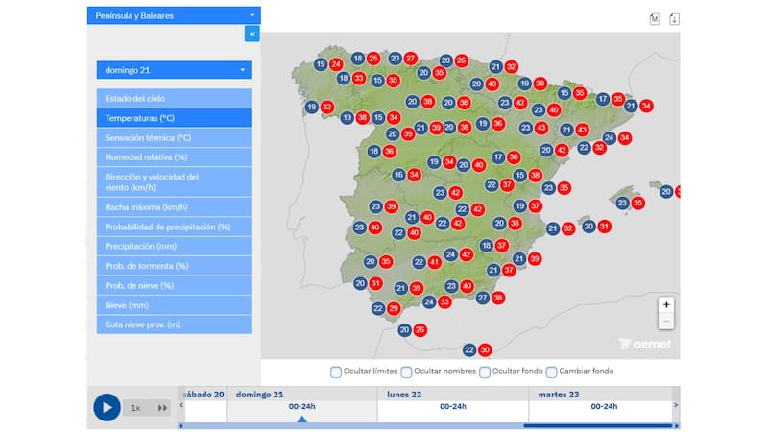
Task: Click the blue 27 min temperature marker next to red 38
Action: pyautogui.click(x=483, y=298)
